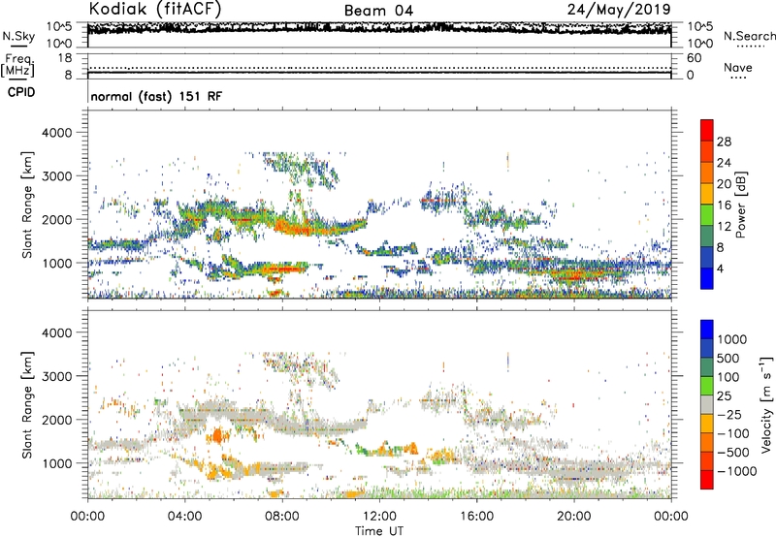Pick Power colorbar segment between 12 and 16
Screen dimensions: 776x537
pos(707,214)
